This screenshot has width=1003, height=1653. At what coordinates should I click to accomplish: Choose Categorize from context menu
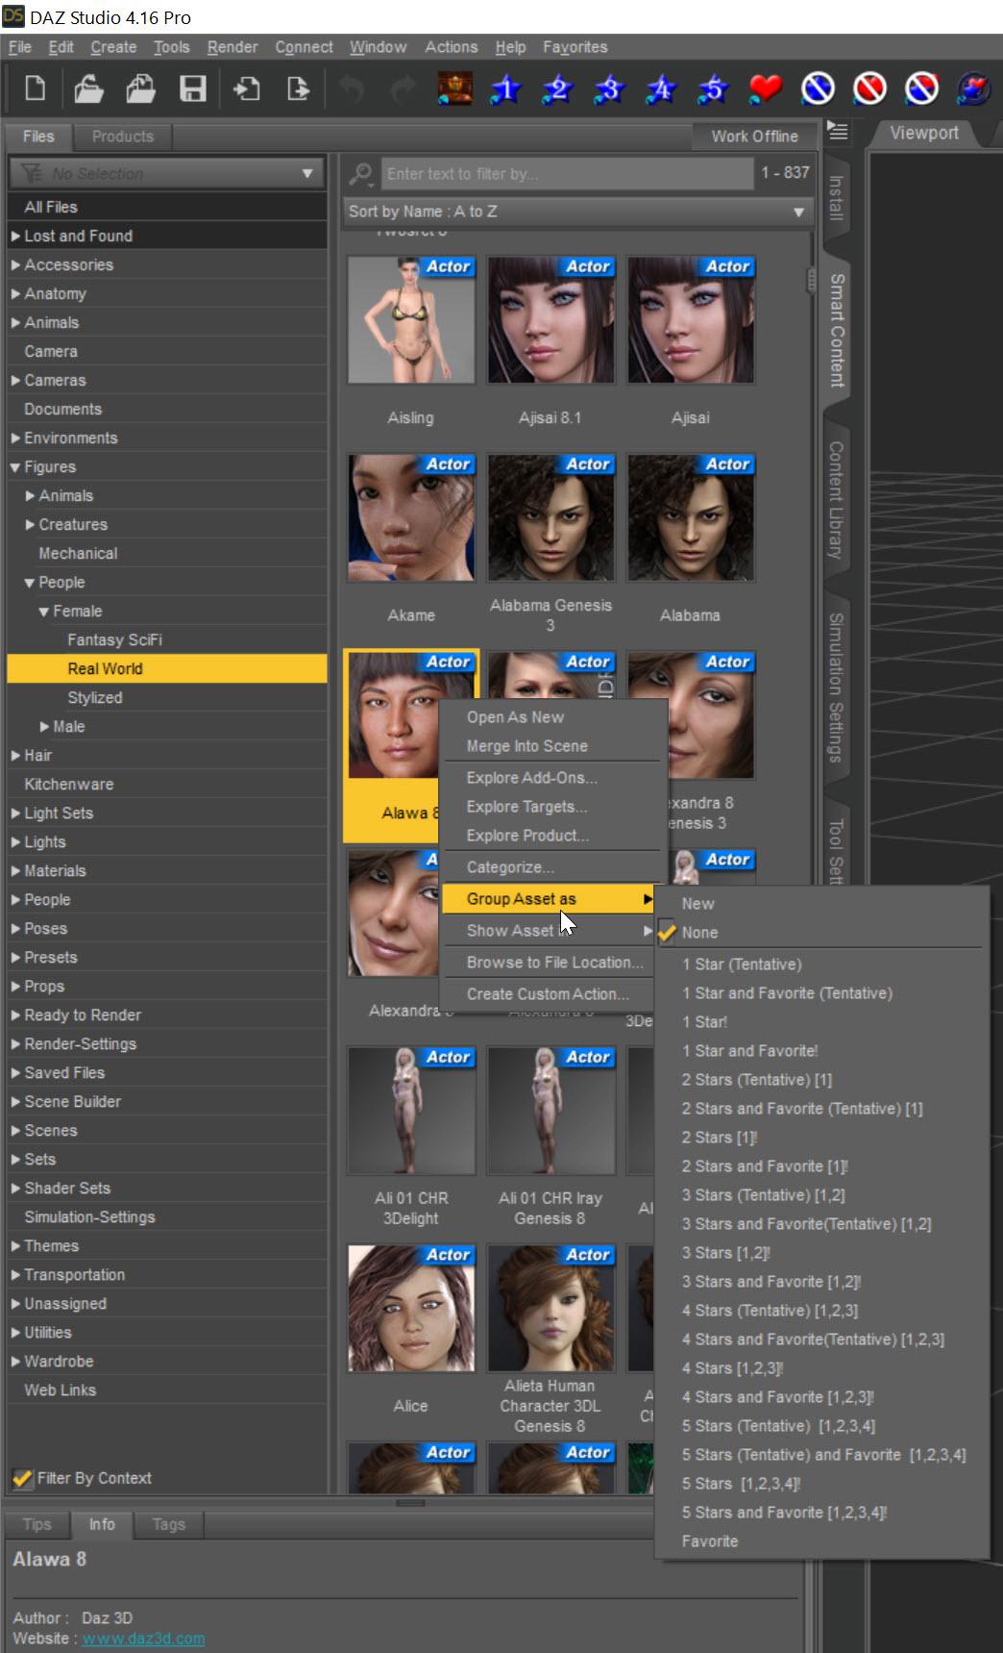(x=510, y=867)
